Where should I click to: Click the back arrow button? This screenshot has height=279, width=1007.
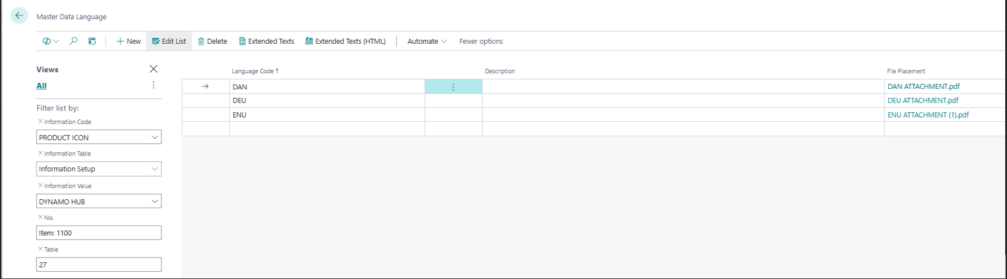tap(19, 16)
